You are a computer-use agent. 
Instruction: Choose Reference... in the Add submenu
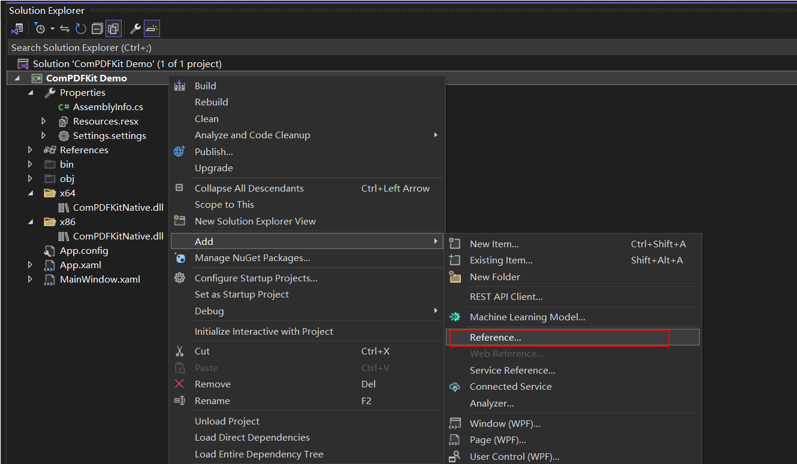click(x=573, y=337)
